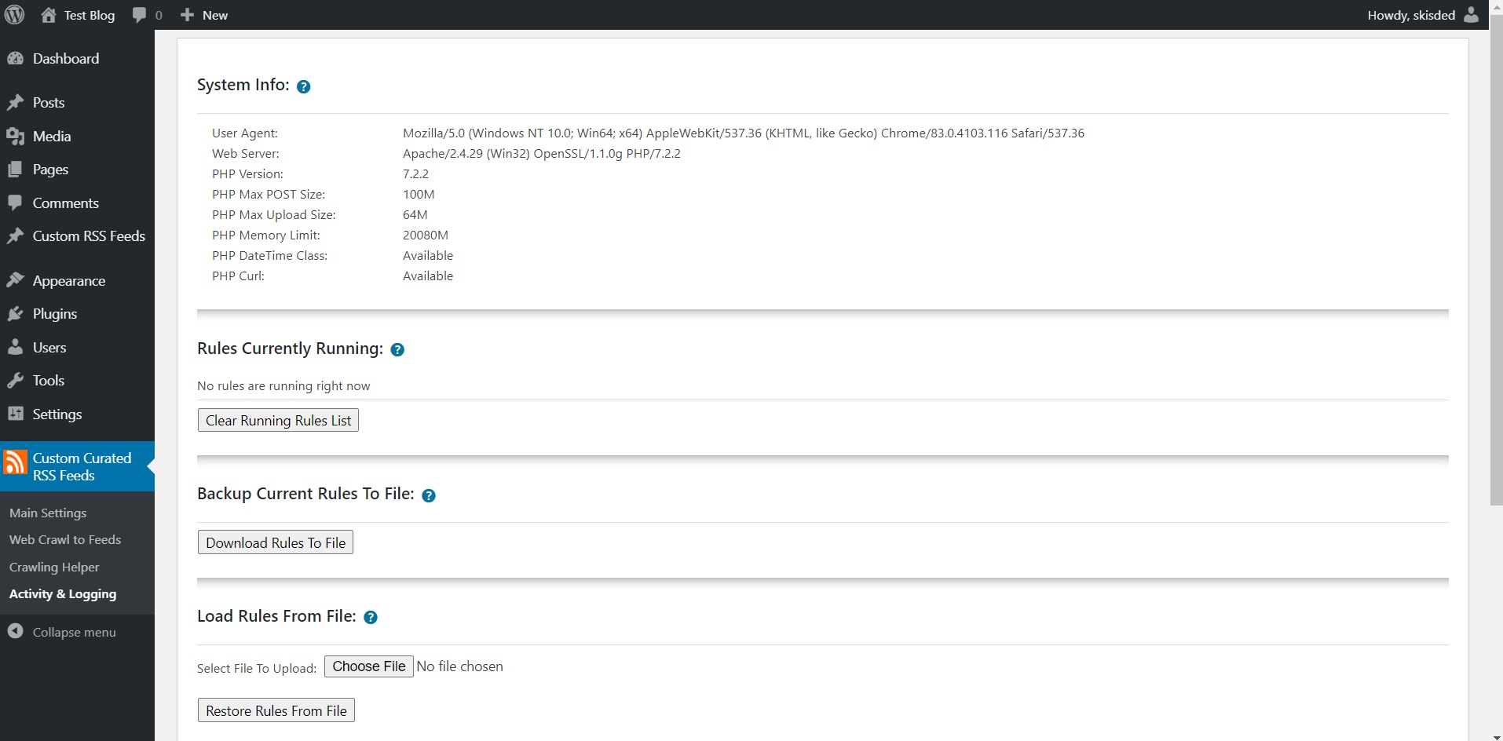Click the Tools wrench icon
The height and width of the screenshot is (741, 1503).
pyautogui.click(x=15, y=381)
